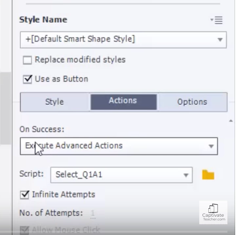This screenshot has width=251, height=235.
Task: Click the On Success dropdown arrow
Action: pos(211,146)
